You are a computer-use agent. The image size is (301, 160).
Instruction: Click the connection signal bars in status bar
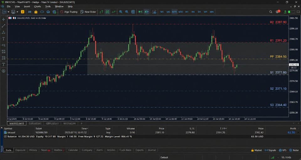[272, 157]
